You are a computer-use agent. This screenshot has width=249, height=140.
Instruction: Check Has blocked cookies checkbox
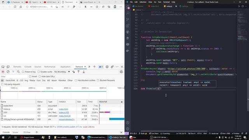coord(76,80)
